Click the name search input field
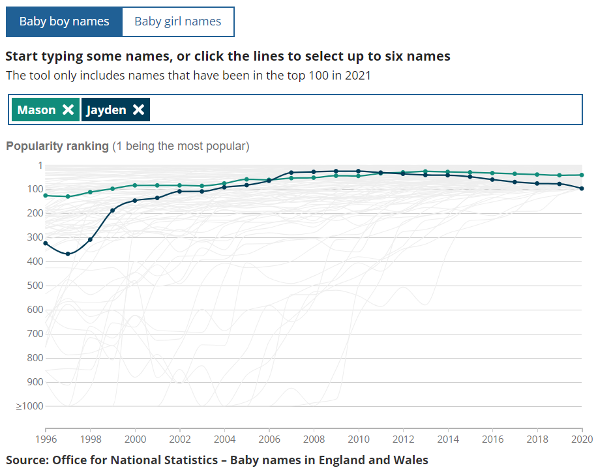This screenshot has width=611, height=474. pyautogui.click(x=365, y=110)
